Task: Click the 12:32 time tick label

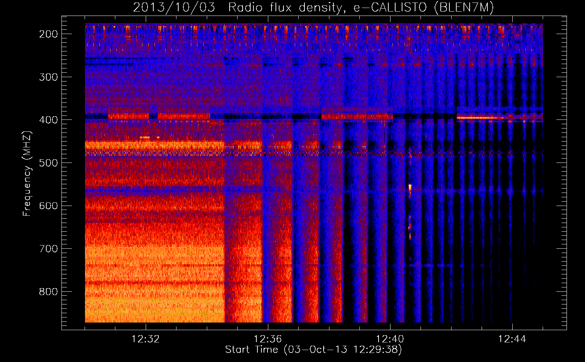Action: click(x=146, y=339)
